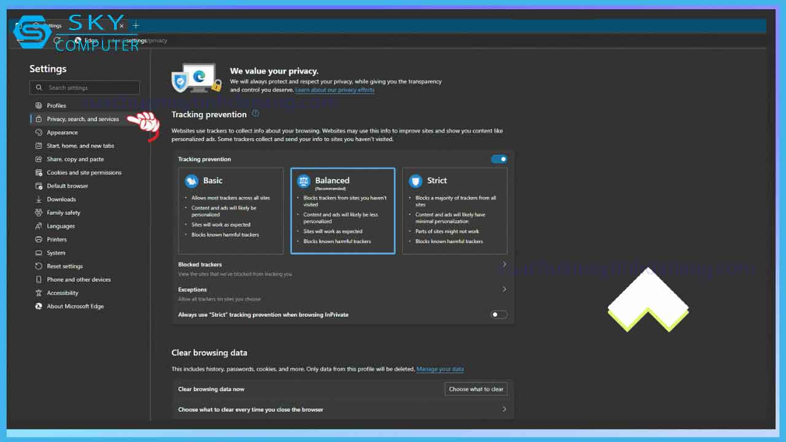This screenshot has height=442, width=786.
Task: Click the Search settings field
Action: (85, 88)
